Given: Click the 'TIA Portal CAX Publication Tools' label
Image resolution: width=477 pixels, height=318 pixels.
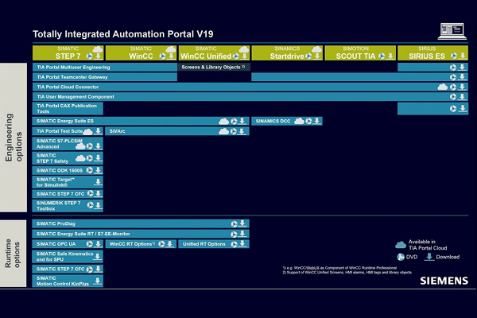Looking at the screenshot, I should pyautogui.click(x=67, y=109).
